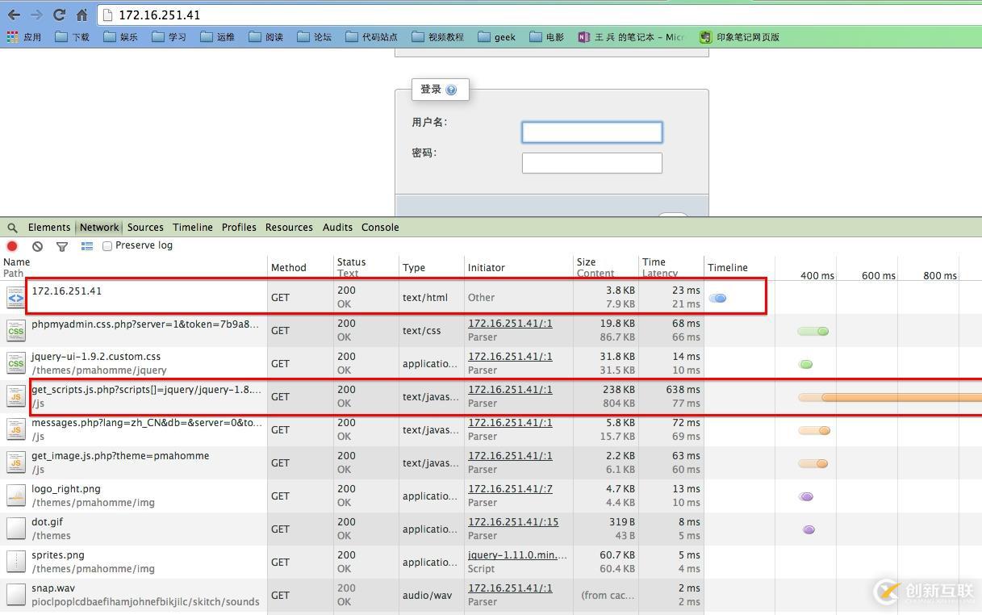Click the address bar showing 172.16.251.41
The width and height of the screenshot is (982, 615).
541,15
